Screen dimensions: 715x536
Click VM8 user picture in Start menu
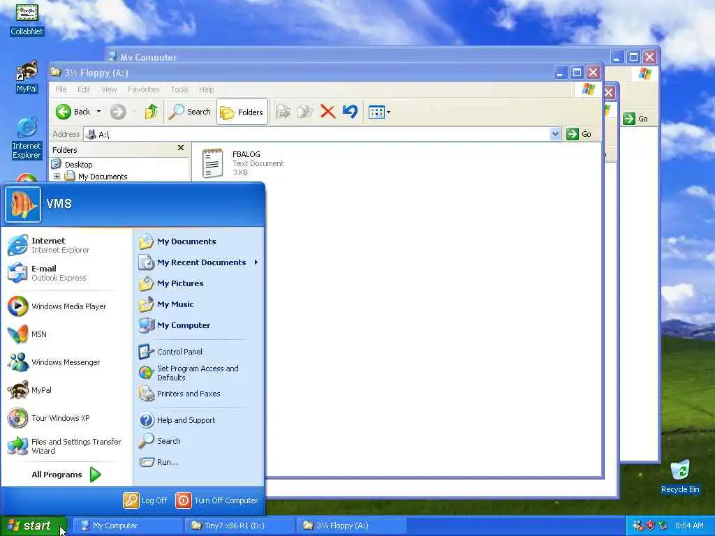click(23, 204)
